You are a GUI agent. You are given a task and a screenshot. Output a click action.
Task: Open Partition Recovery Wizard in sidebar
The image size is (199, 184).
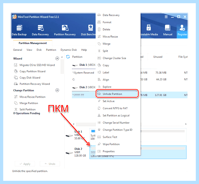(32, 84)
